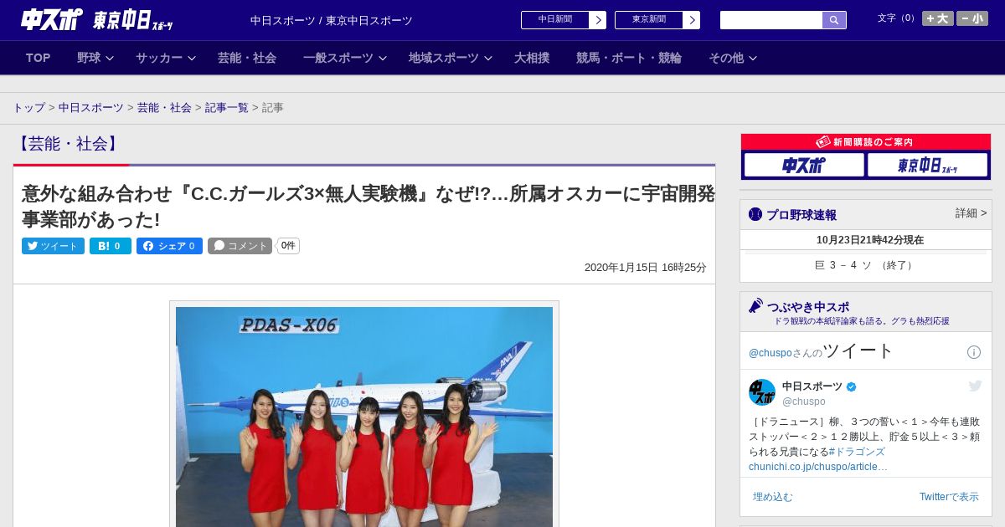The width and height of the screenshot is (1005, 527).
Task: Expand the サッカー menu
Action: [166, 58]
